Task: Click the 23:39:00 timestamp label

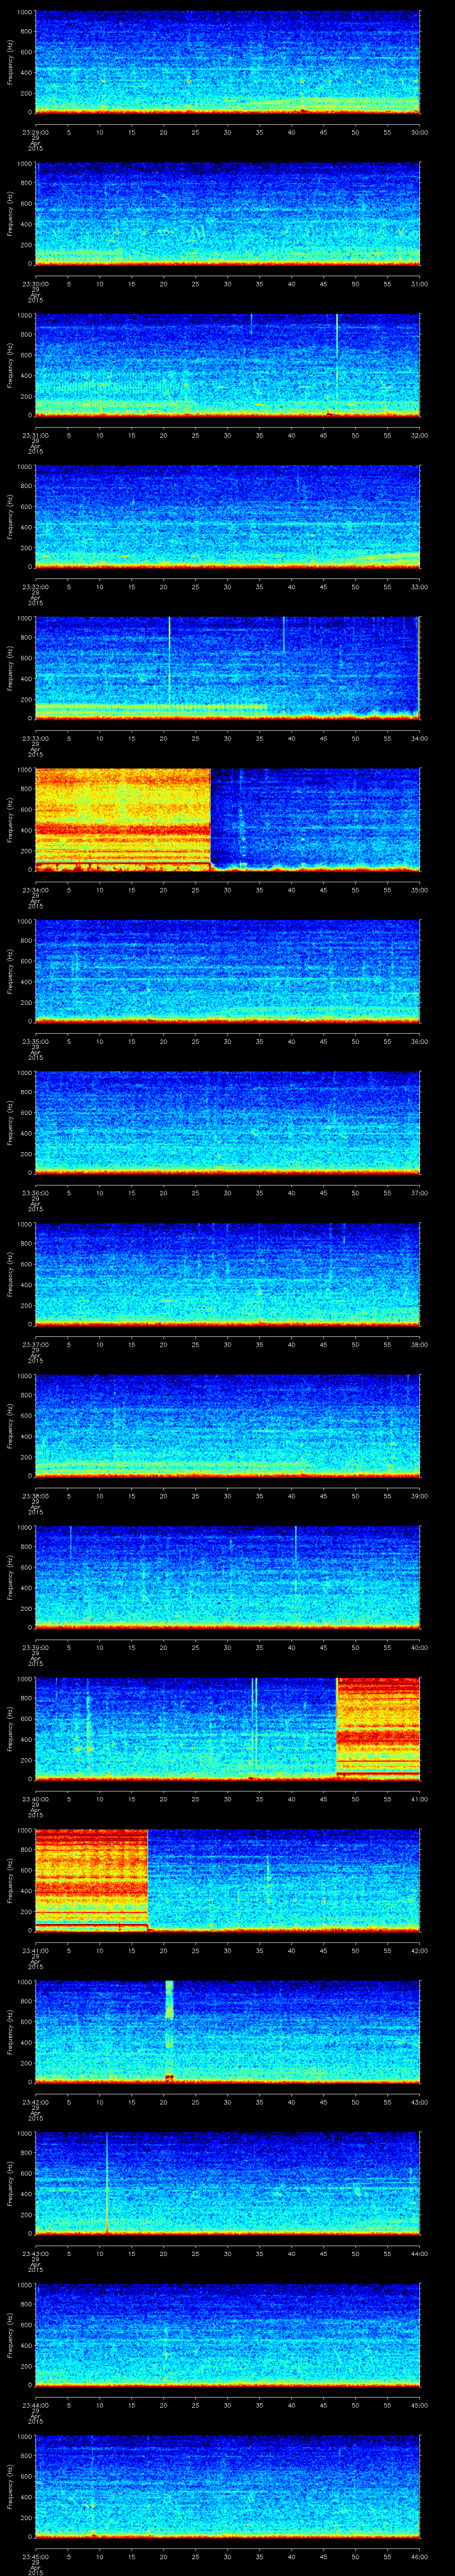Action: point(35,1647)
